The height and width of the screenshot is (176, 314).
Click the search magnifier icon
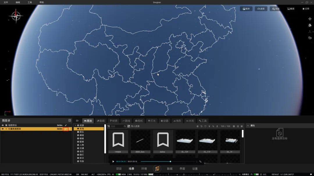pyautogui.click(x=125, y=126)
